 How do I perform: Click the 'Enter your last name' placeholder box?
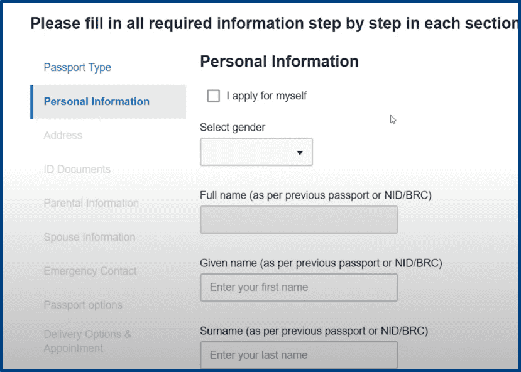[299, 355]
